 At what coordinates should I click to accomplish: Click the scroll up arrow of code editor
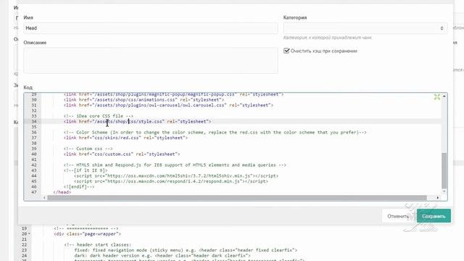[x=444, y=96]
